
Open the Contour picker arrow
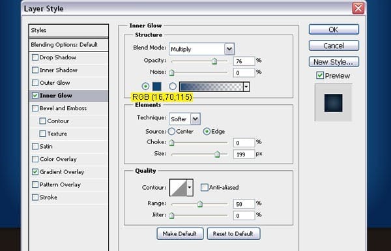click(x=190, y=187)
